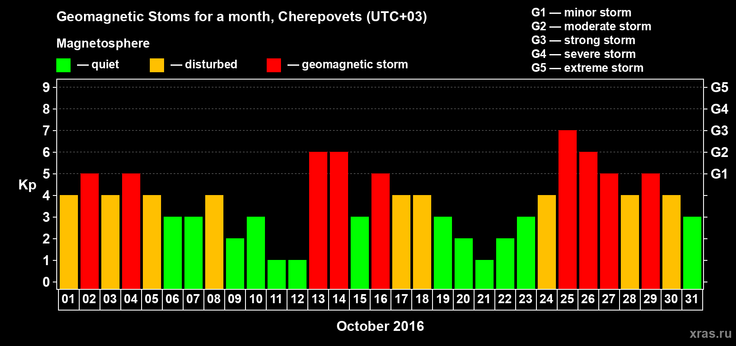This screenshot has width=736, height=346.
Task: Click the date label 18
Action: (x=422, y=299)
